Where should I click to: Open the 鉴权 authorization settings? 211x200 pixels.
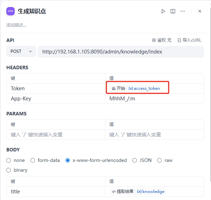(162, 40)
